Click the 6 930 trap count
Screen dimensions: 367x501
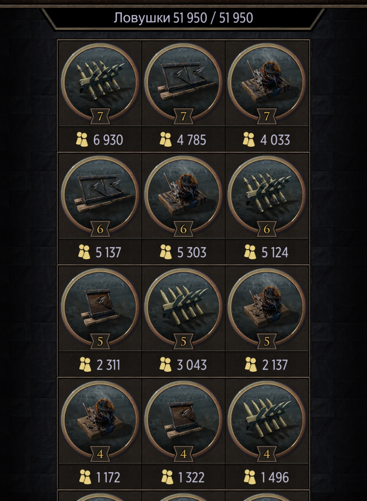108,140
